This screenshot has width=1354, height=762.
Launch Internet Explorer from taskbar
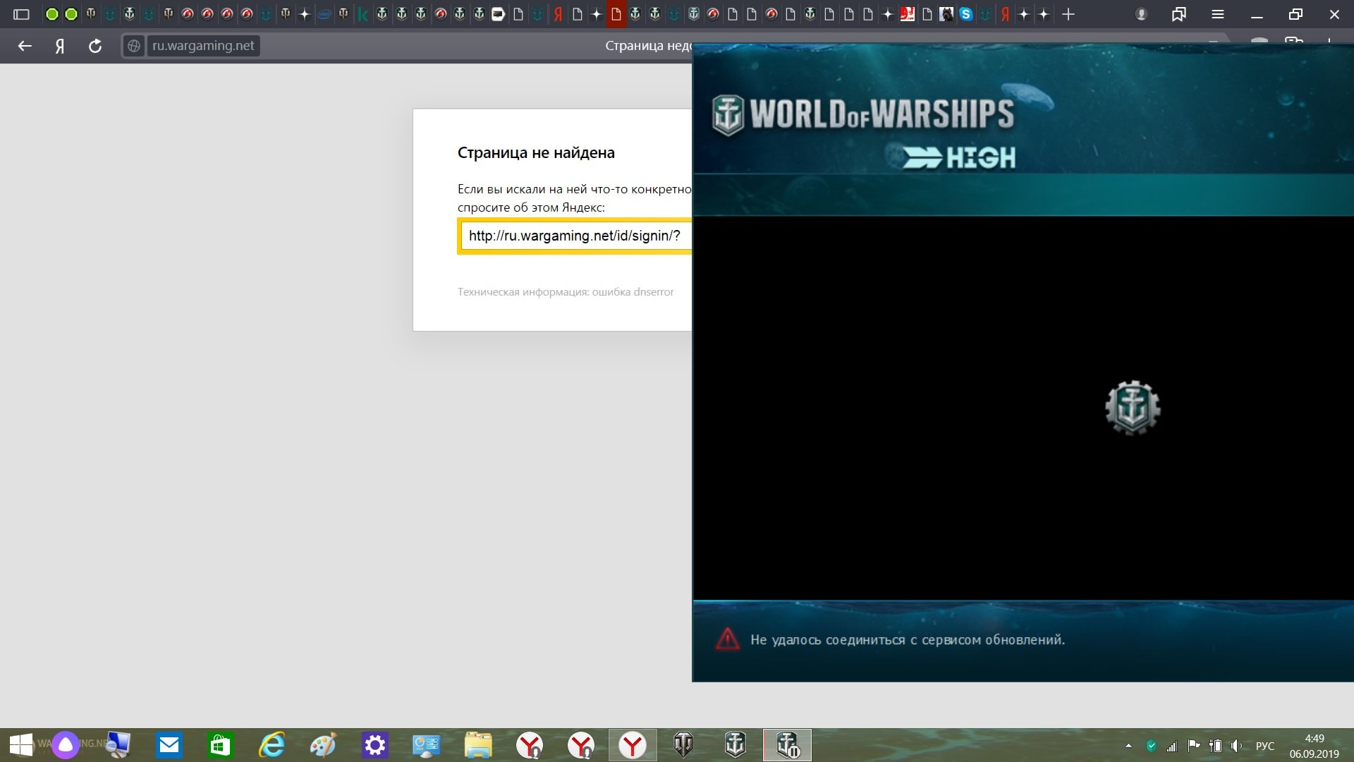click(x=272, y=745)
